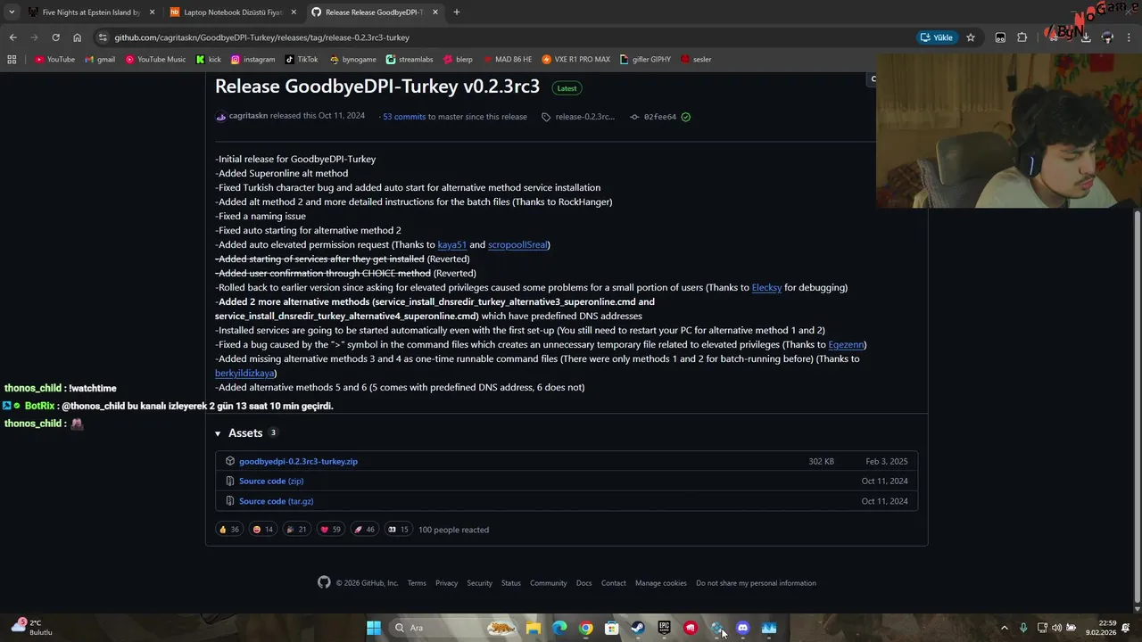React with eyes emoji (15)

point(398,530)
